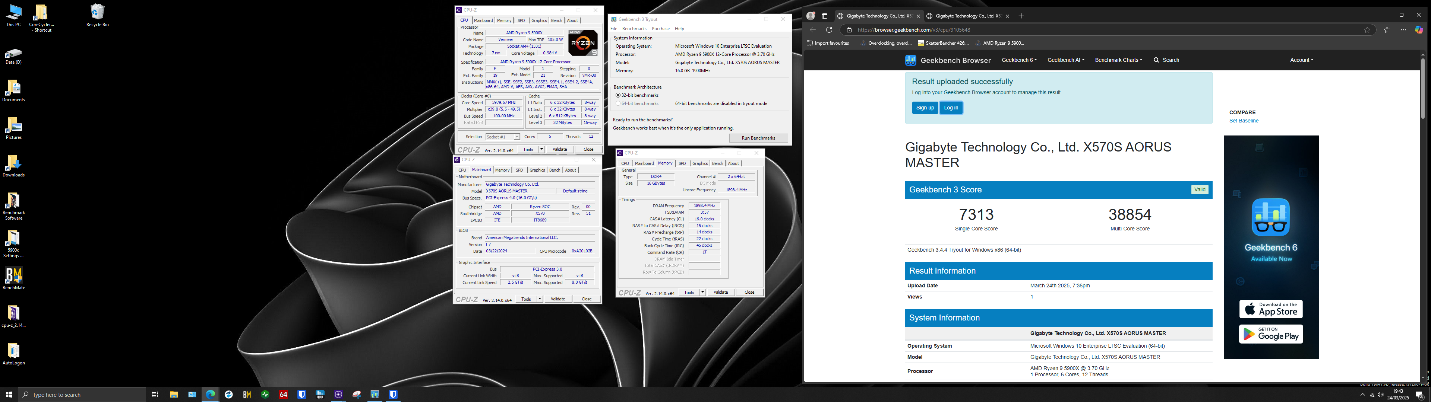Open the About tab in the CPU-Z Memory window
The width and height of the screenshot is (1431, 402).
tap(733, 164)
